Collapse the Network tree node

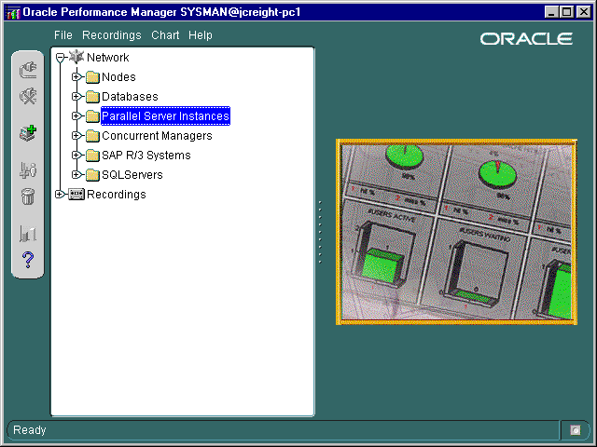(x=61, y=58)
